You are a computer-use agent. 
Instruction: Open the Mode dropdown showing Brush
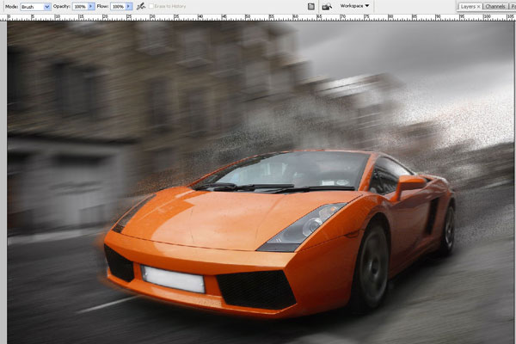tap(35, 7)
